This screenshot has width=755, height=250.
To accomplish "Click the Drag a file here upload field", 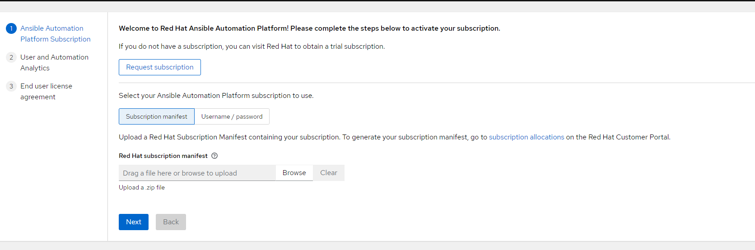I will point(197,173).
